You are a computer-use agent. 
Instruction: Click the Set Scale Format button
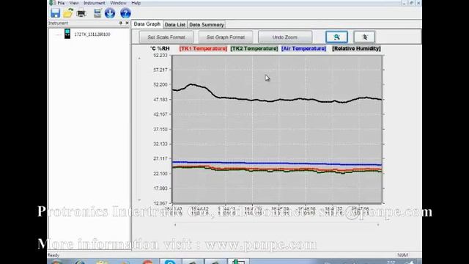[x=166, y=37]
